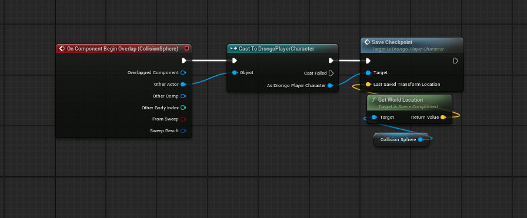The image size is (527, 218).
Task: Click the Return Value vector pin
Action: 443,118
